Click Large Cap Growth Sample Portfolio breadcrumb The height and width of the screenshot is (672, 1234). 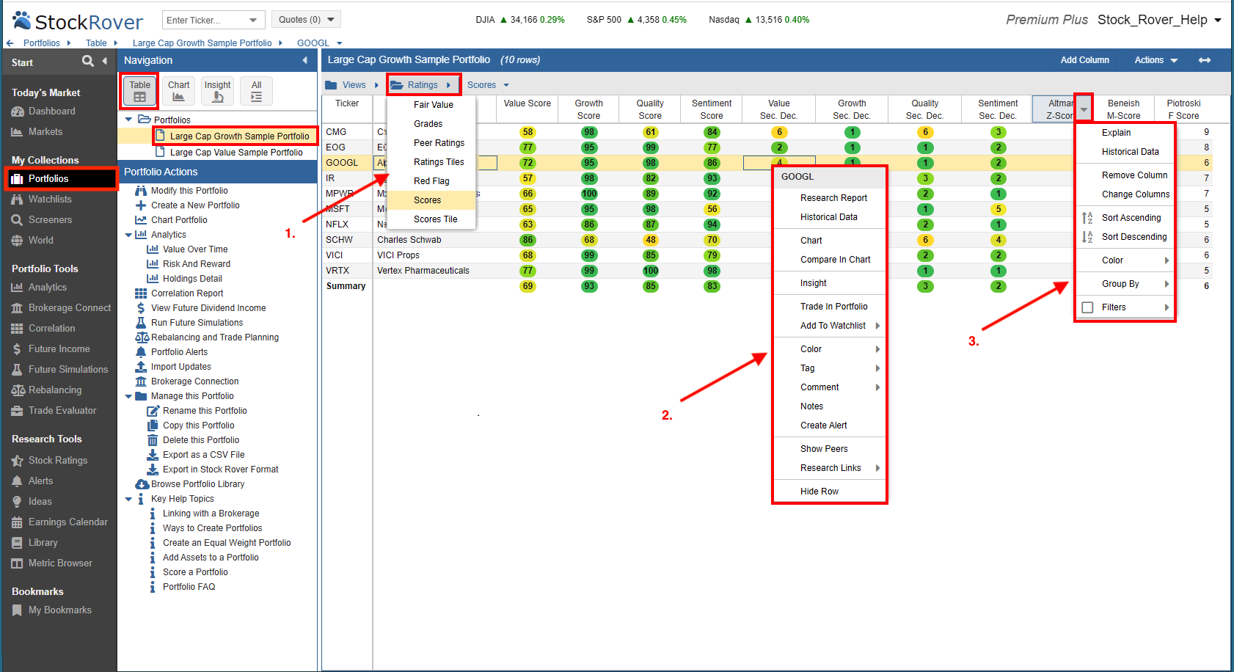click(x=202, y=43)
